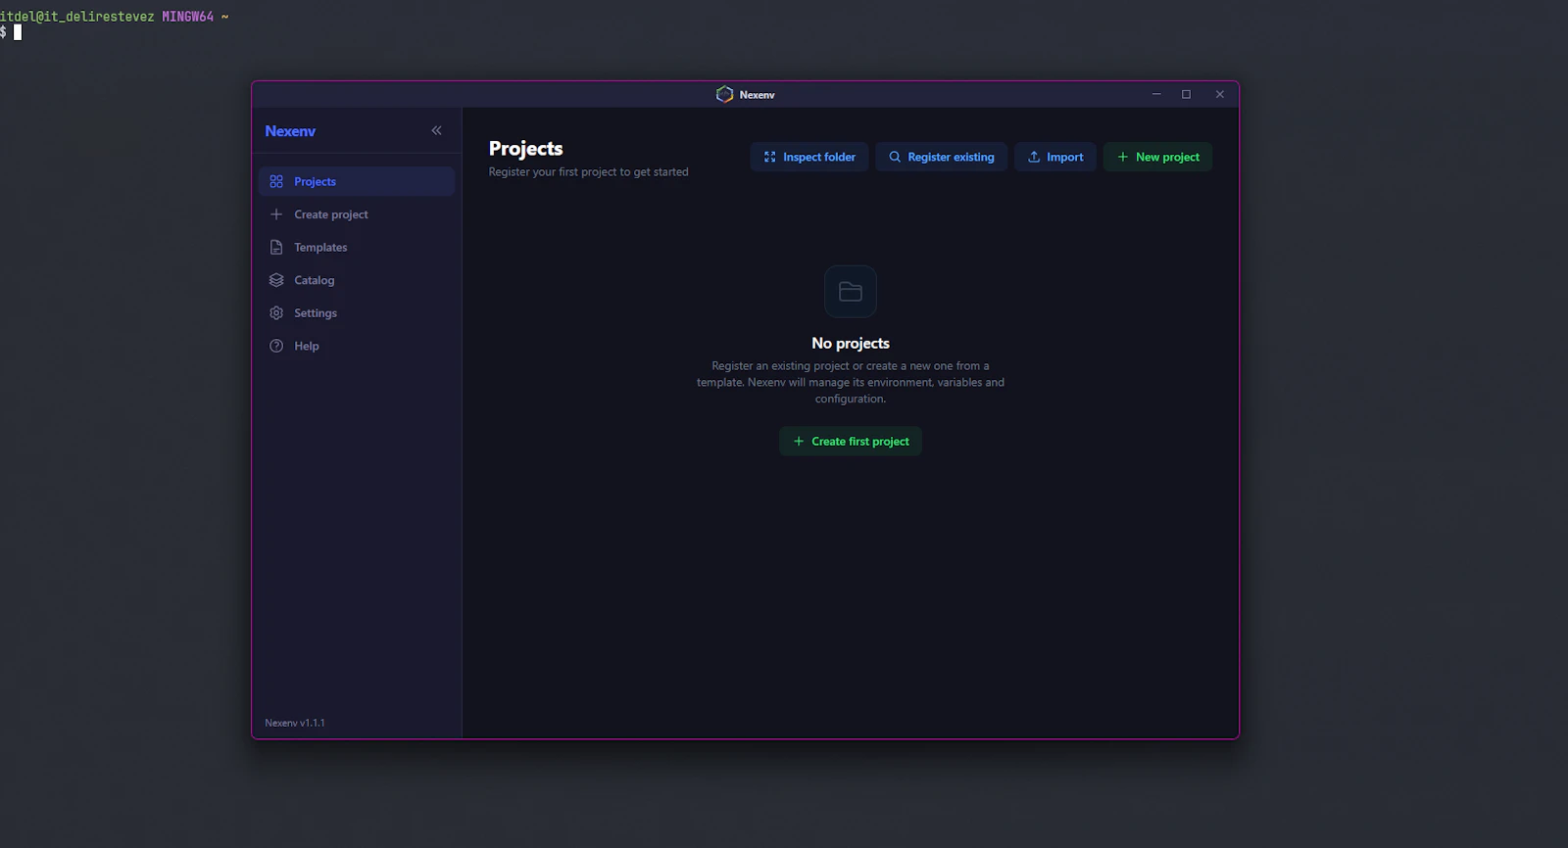The width and height of the screenshot is (1568, 848).
Task: Click the magnifier icon in the Register existing button
Action: (x=895, y=157)
